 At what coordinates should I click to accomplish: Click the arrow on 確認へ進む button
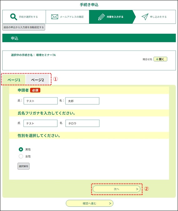[110, 203]
